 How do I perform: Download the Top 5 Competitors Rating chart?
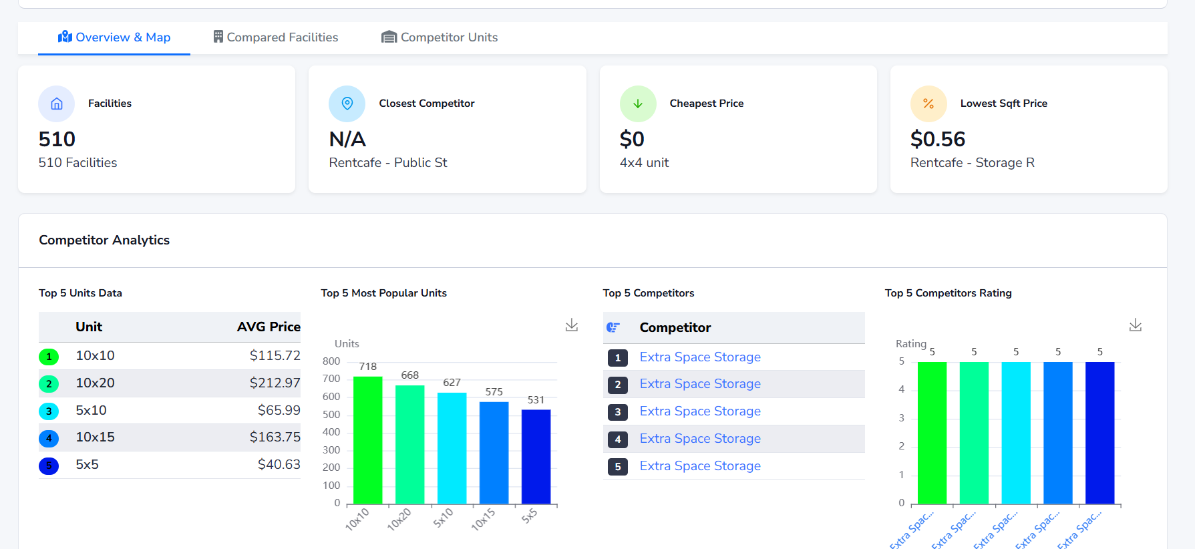click(1136, 325)
